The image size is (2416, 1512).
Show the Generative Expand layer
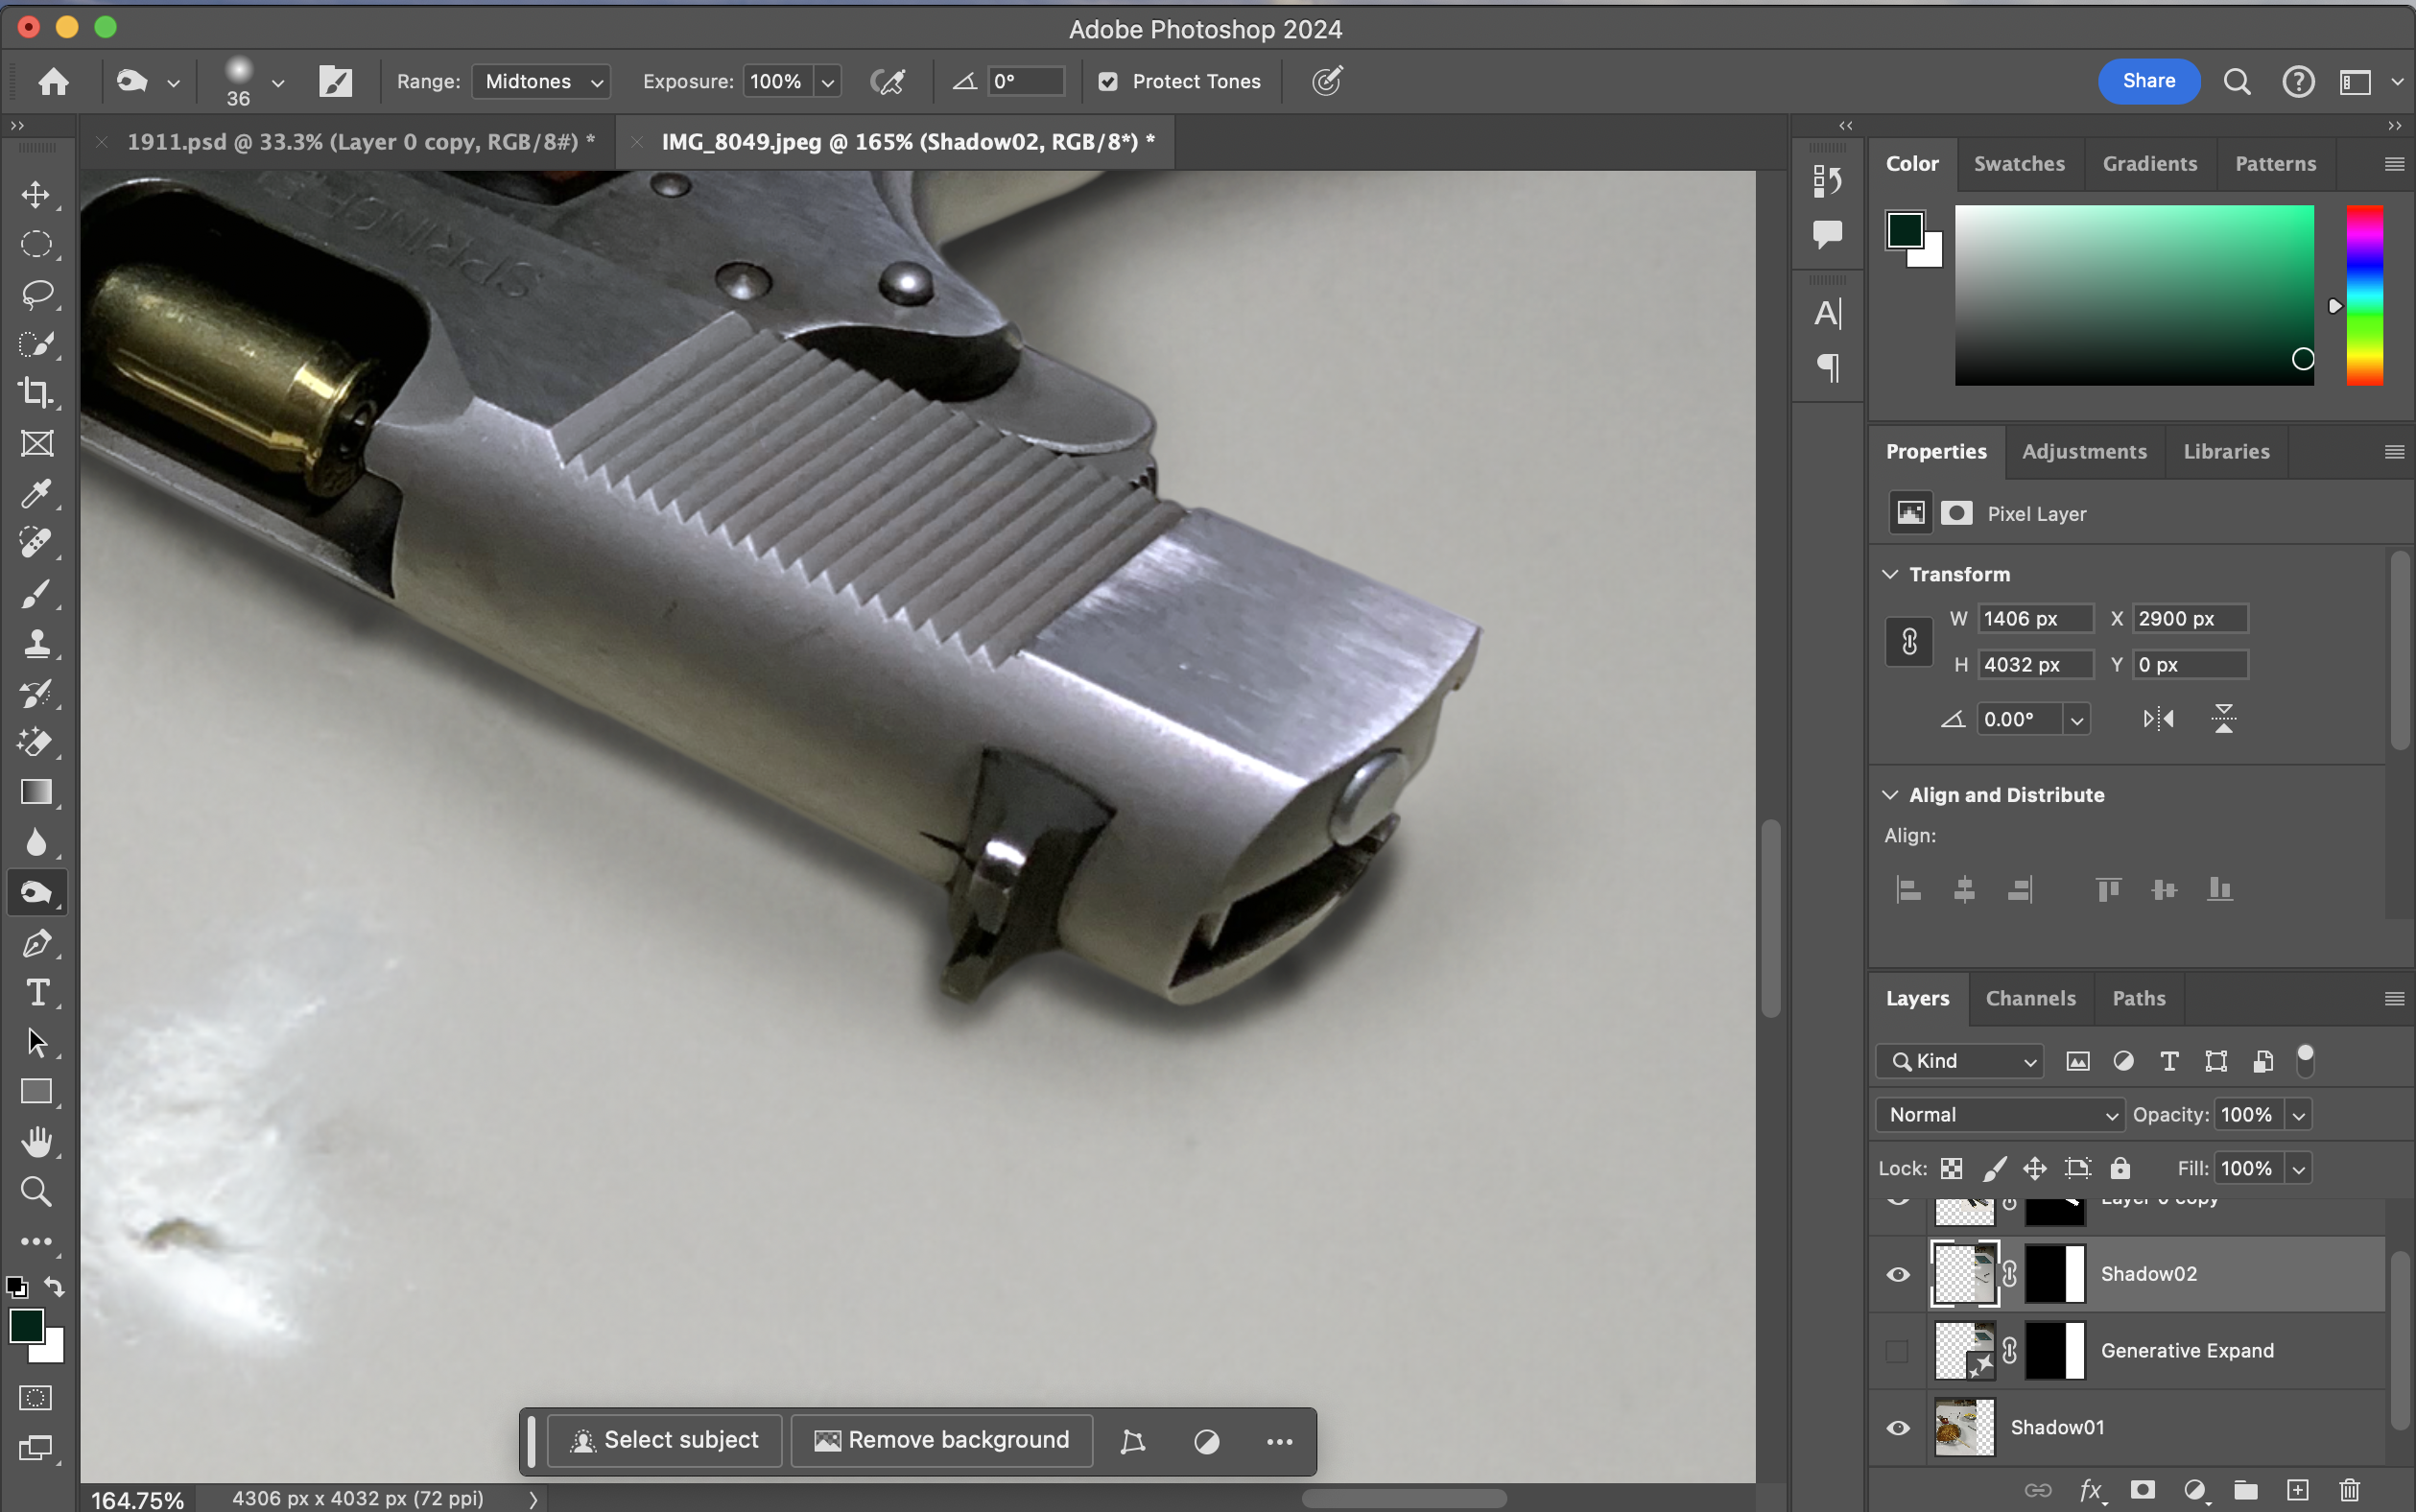click(x=1898, y=1351)
